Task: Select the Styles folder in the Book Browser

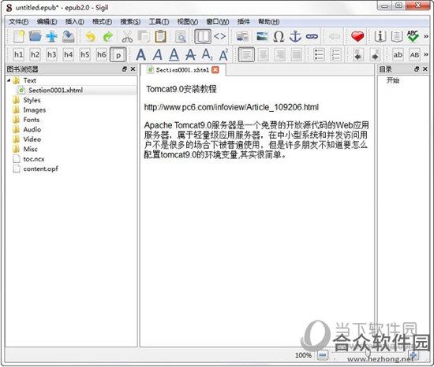Action: (32, 100)
